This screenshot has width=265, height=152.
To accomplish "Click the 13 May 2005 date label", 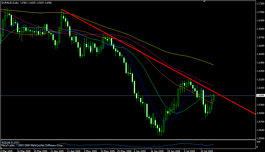I will click(108, 151).
